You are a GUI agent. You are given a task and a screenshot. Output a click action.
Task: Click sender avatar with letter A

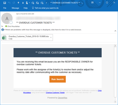7,18
